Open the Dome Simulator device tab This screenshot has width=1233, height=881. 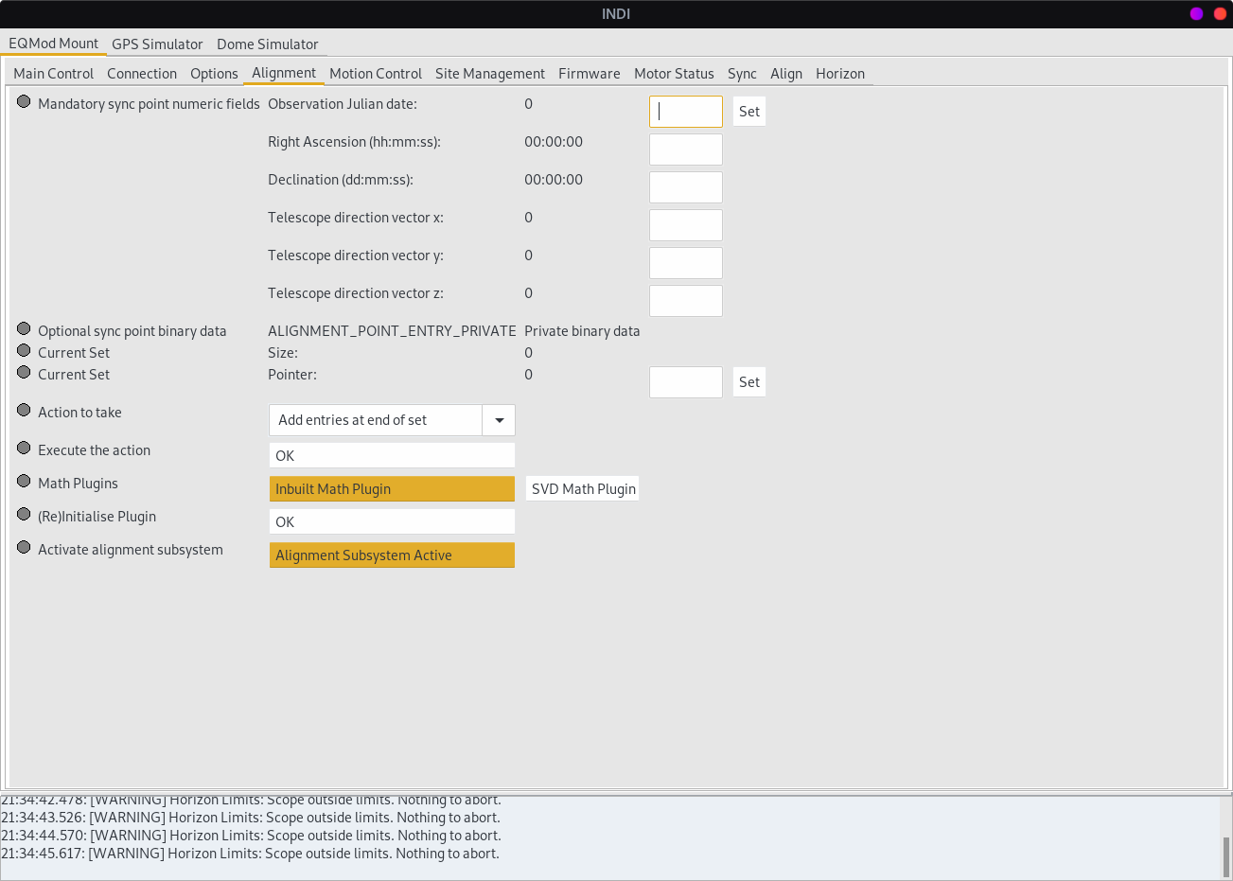[268, 44]
